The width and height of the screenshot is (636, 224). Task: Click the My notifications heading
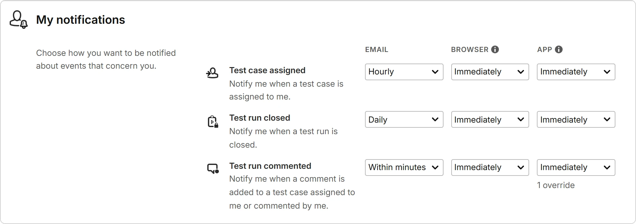click(x=80, y=20)
